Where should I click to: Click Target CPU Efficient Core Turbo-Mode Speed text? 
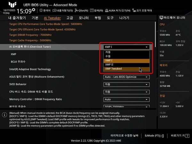43,29
